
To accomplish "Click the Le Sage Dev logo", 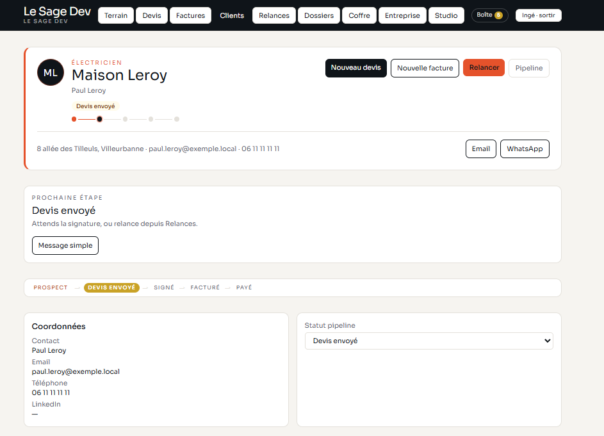I will 57,15.
